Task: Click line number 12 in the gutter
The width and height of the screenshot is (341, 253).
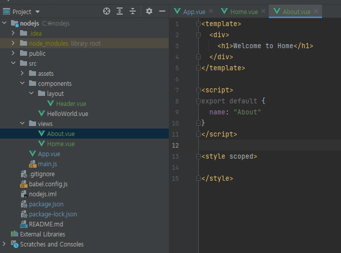Action: (x=175, y=145)
